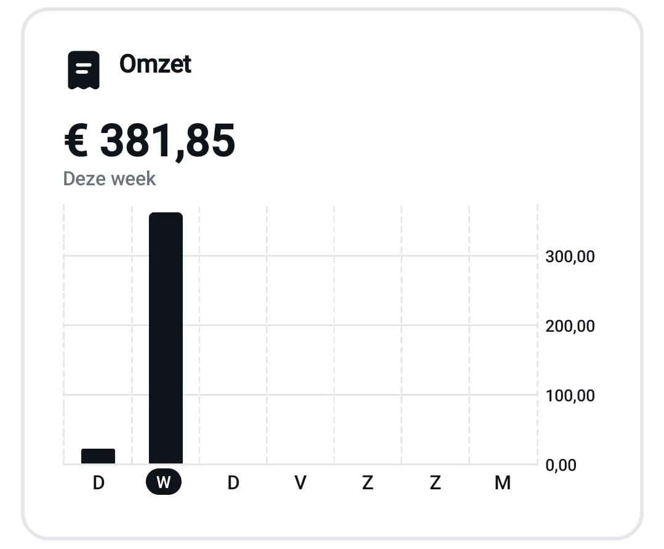The width and height of the screenshot is (664, 549).
Task: Select the tall Wednesday revenue bar
Action: coord(166,338)
